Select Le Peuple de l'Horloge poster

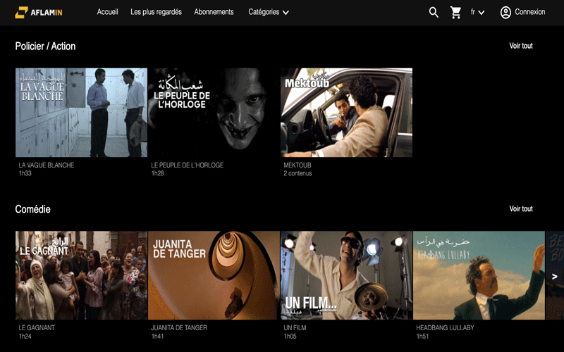pos(214,113)
